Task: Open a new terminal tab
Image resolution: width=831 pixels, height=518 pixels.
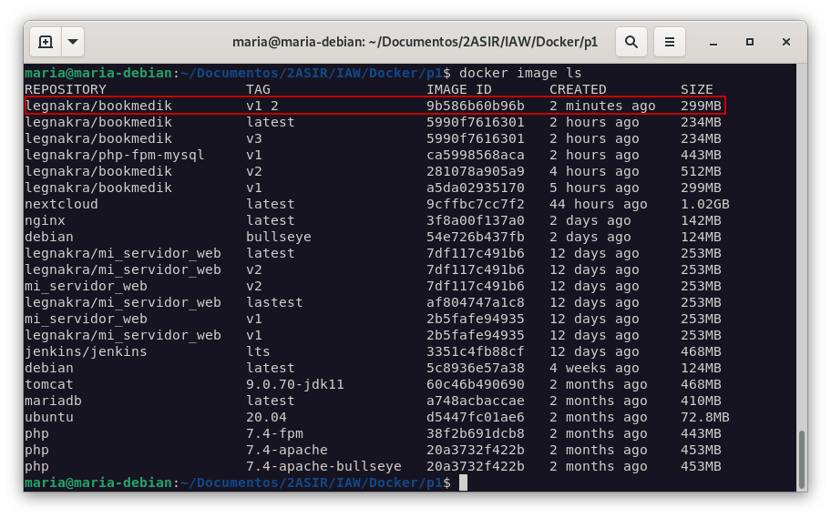Action: coord(46,42)
